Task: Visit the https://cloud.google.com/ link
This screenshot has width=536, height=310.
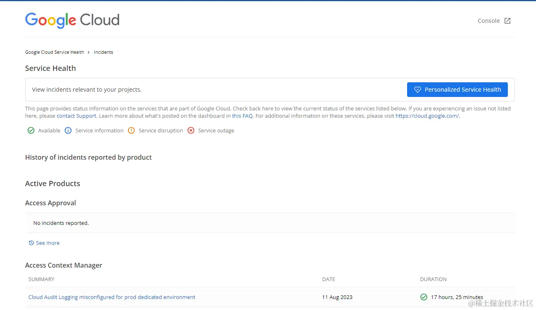Action: click(x=427, y=116)
